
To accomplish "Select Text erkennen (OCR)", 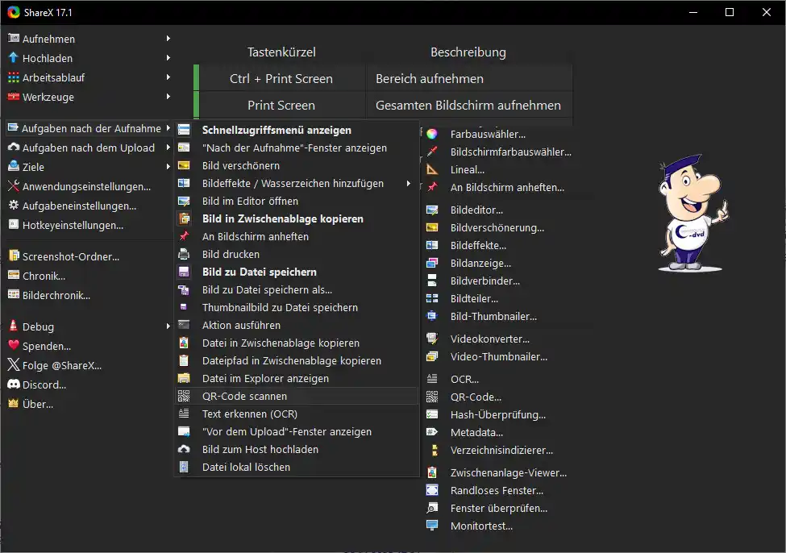I will (x=297, y=414).
